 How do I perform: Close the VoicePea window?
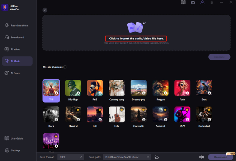231,3
